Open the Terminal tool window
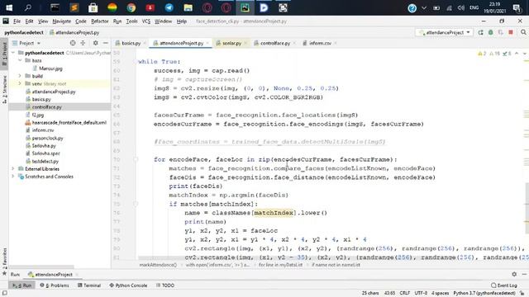This screenshot has width=529, height=297. click(x=89, y=285)
